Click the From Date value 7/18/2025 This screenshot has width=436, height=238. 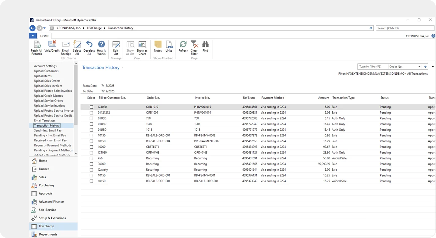click(x=108, y=86)
